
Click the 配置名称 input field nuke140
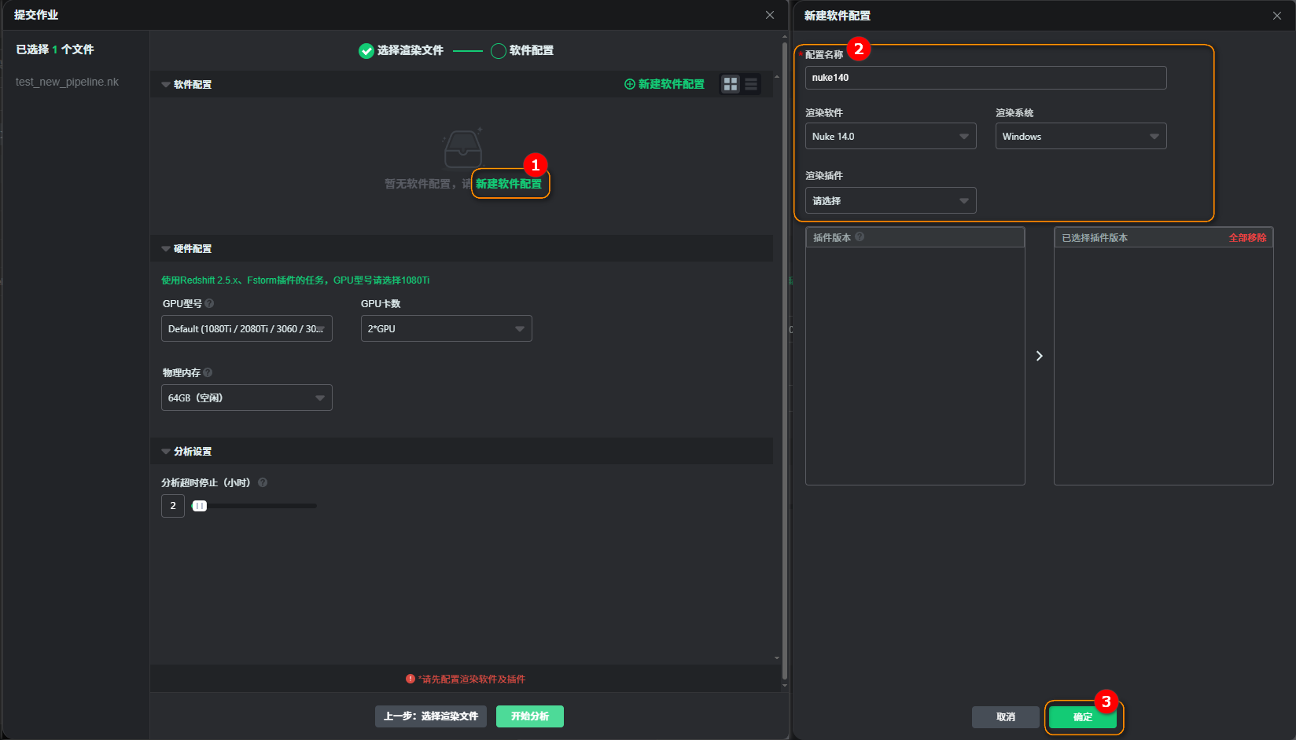coord(986,78)
